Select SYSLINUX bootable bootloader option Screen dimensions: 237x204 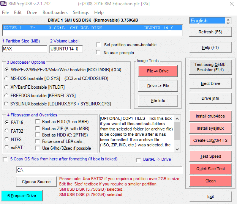[6, 104]
